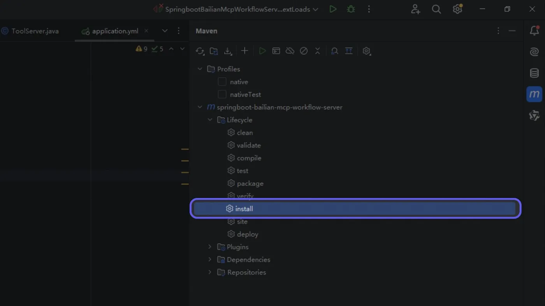Go to next highlighted problem arrow

coord(182,49)
